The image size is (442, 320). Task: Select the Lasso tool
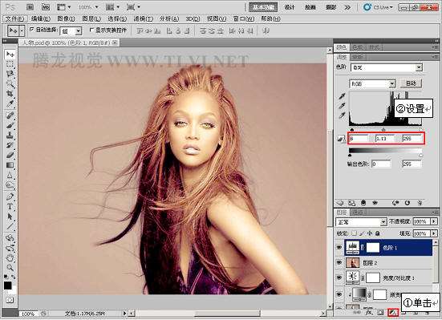tap(10, 74)
